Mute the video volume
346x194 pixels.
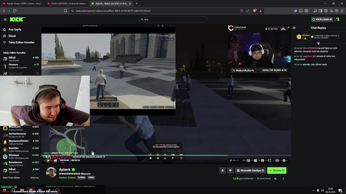(x=55, y=160)
